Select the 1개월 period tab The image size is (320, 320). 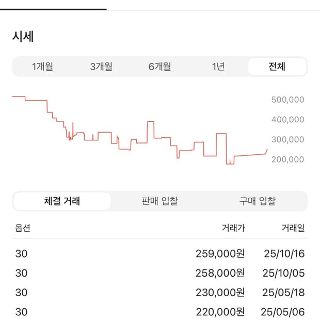(42, 67)
